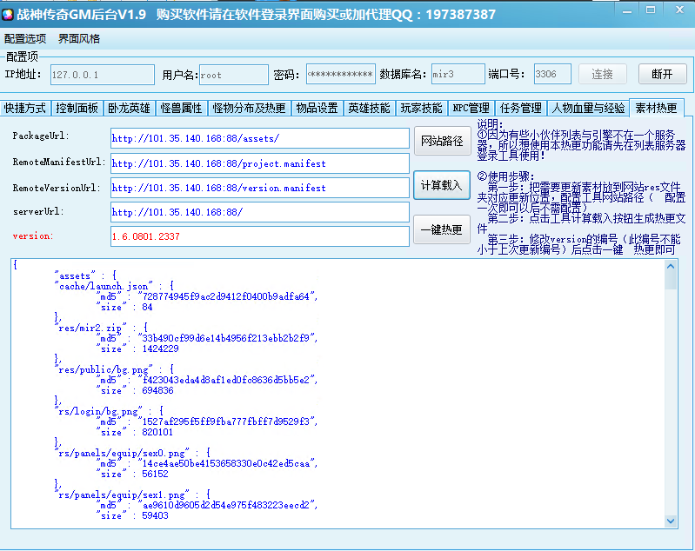Click the 用户名 field containing root
Screen dimensions: 695x551
pyautogui.click(x=234, y=75)
